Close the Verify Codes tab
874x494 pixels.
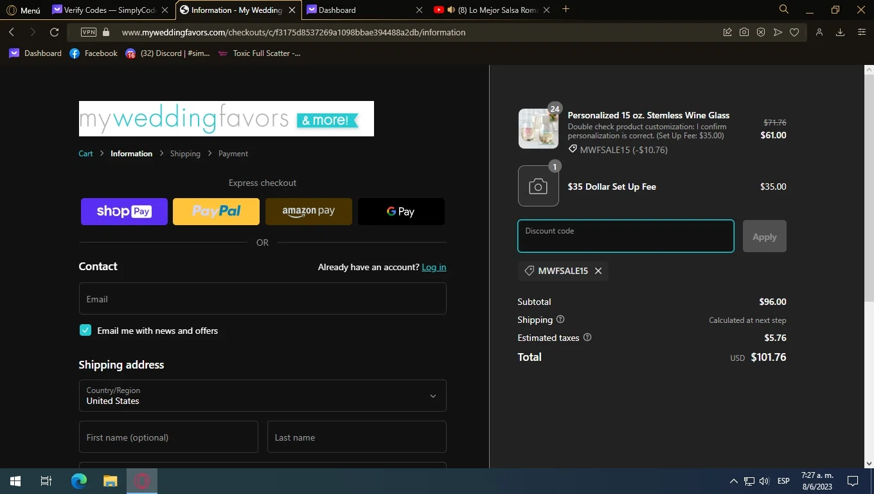pyautogui.click(x=165, y=10)
